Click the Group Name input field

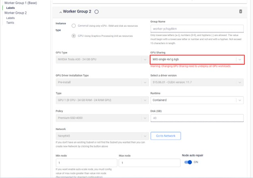(x=197, y=29)
